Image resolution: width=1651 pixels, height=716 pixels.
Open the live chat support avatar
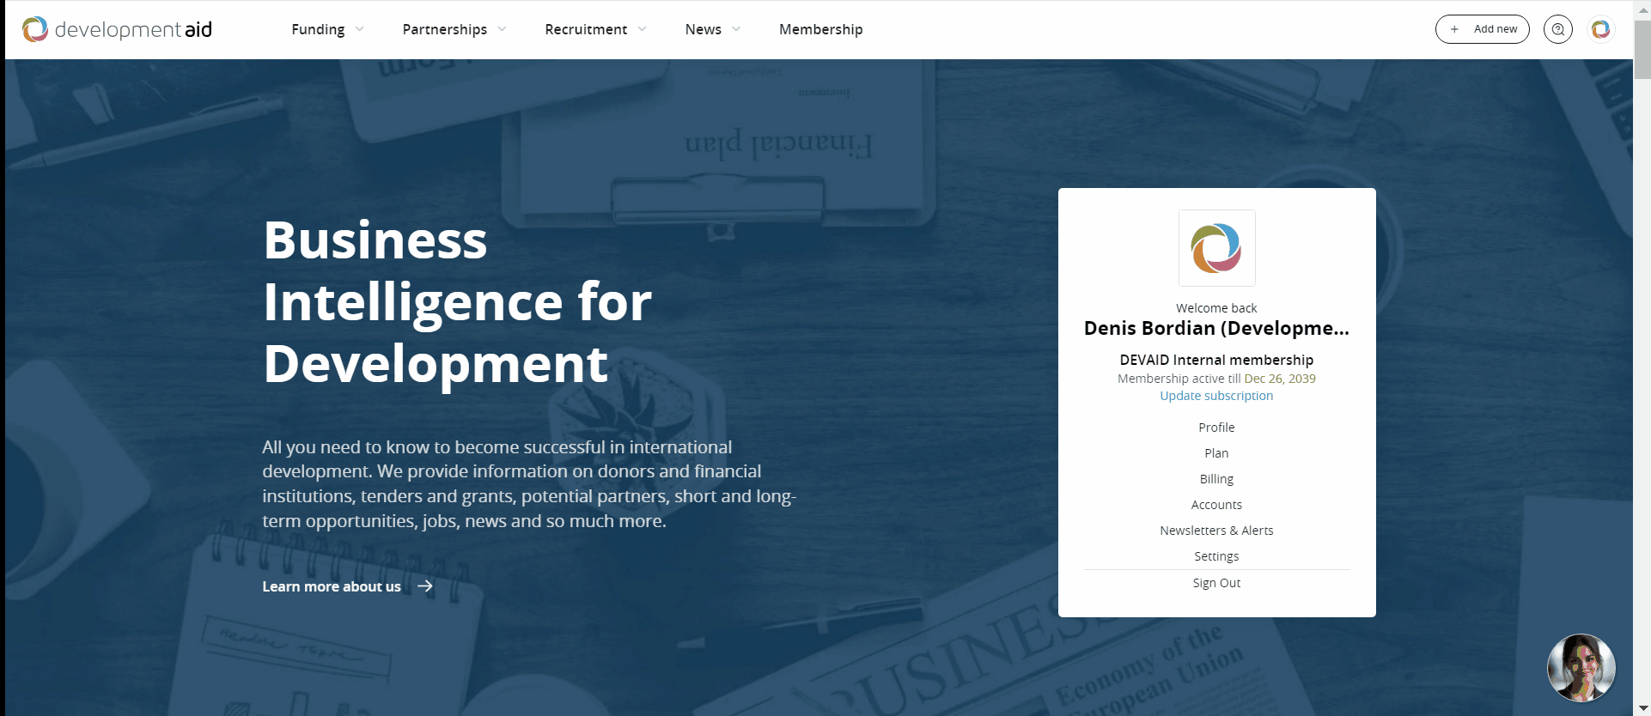coord(1581,668)
